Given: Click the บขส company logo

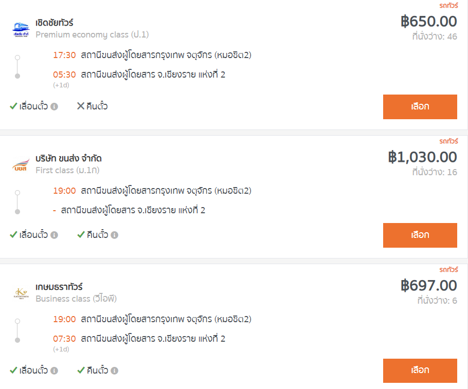Looking at the screenshot, I should coord(21,164).
